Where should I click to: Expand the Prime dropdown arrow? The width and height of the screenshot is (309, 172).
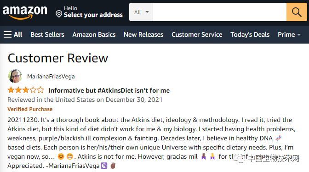tap(299, 35)
